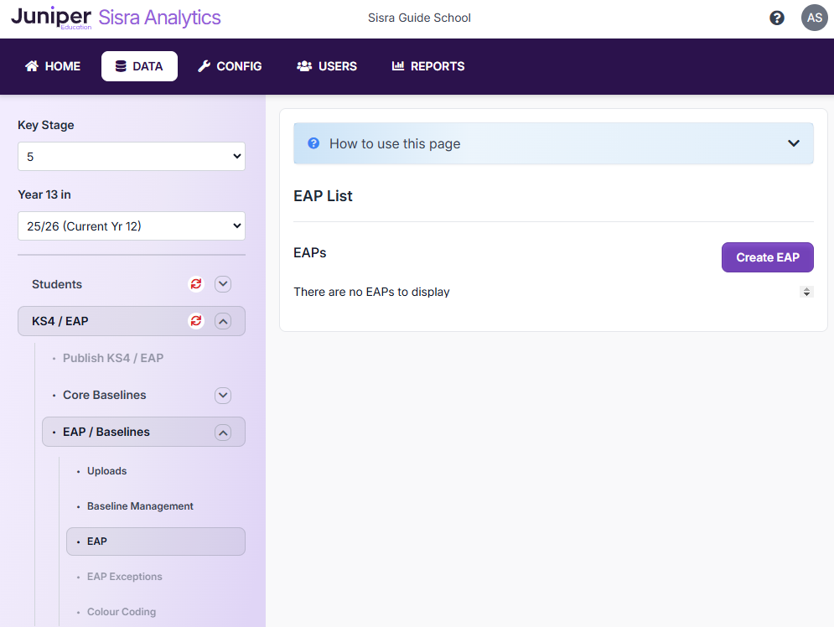834x627 pixels.
Task: Click the Create EAP button
Action: click(767, 257)
